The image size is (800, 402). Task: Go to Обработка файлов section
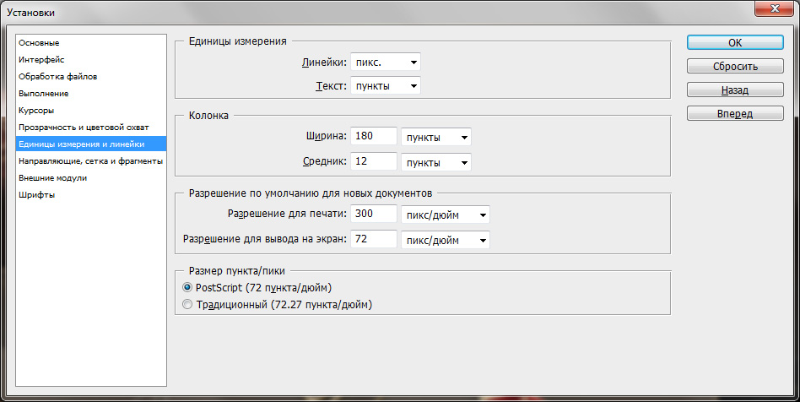coord(57,76)
